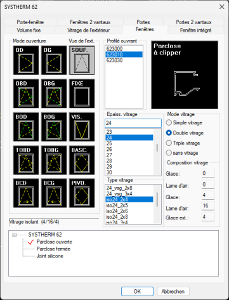229x300 pixels.
Task: Confirm with the OK button
Action: (137, 292)
